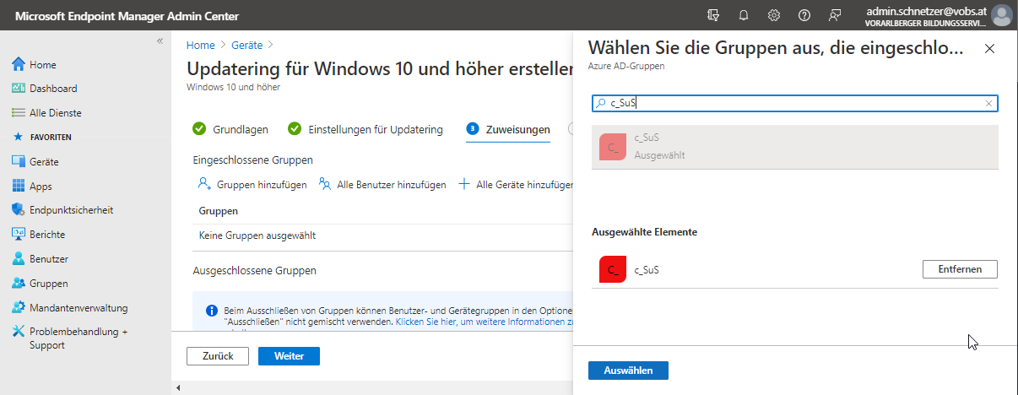Collapse the sidebar with double-chevron
The image size is (1018, 395).
pos(160,41)
